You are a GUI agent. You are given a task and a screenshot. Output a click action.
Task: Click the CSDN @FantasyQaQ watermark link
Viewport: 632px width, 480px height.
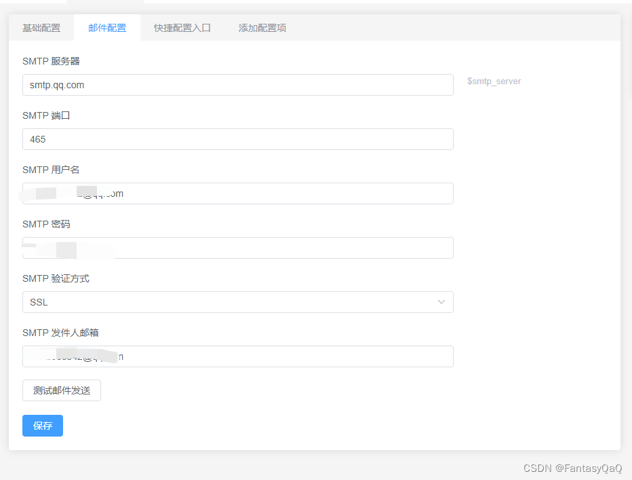[x=572, y=467]
